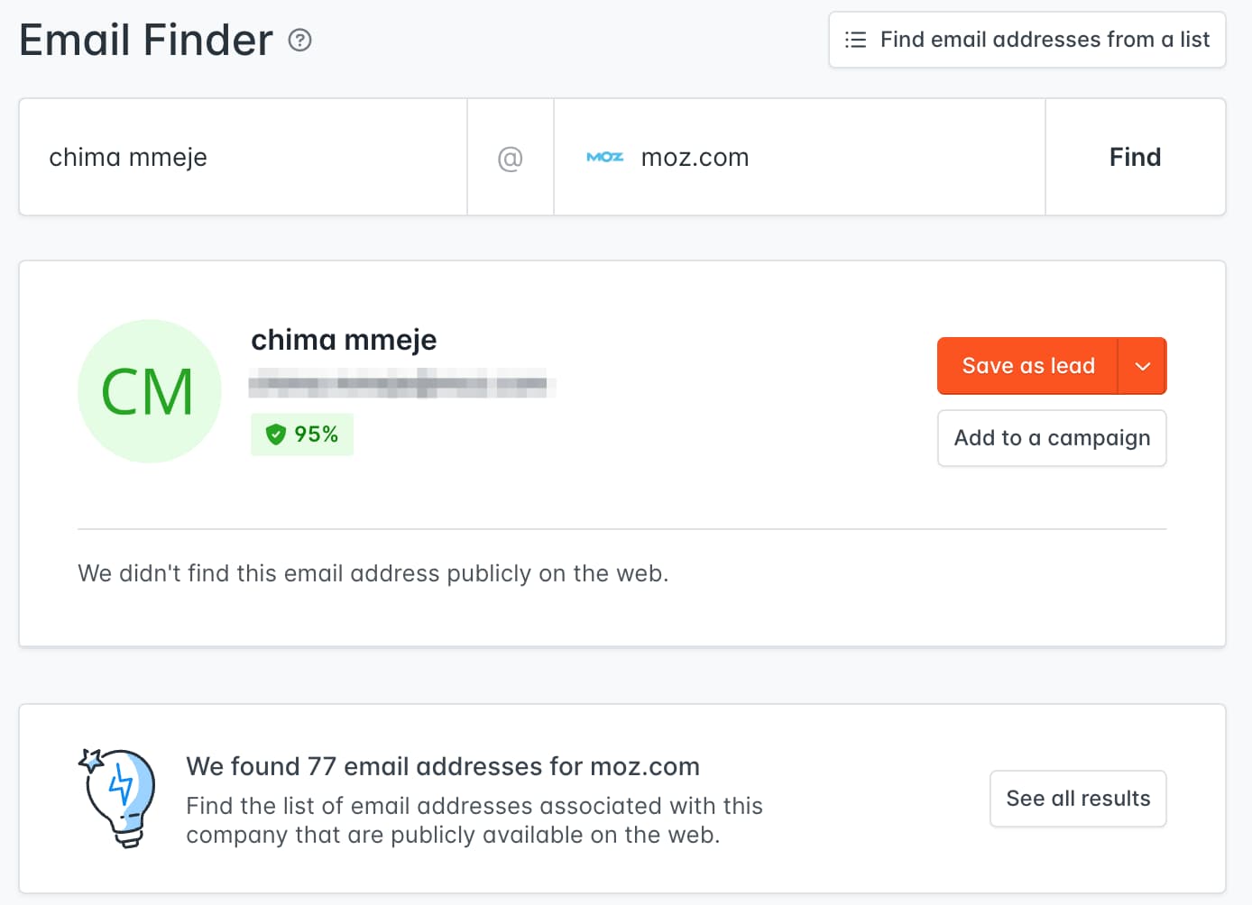
Task: Select the chima mmeje result name
Action: (344, 340)
